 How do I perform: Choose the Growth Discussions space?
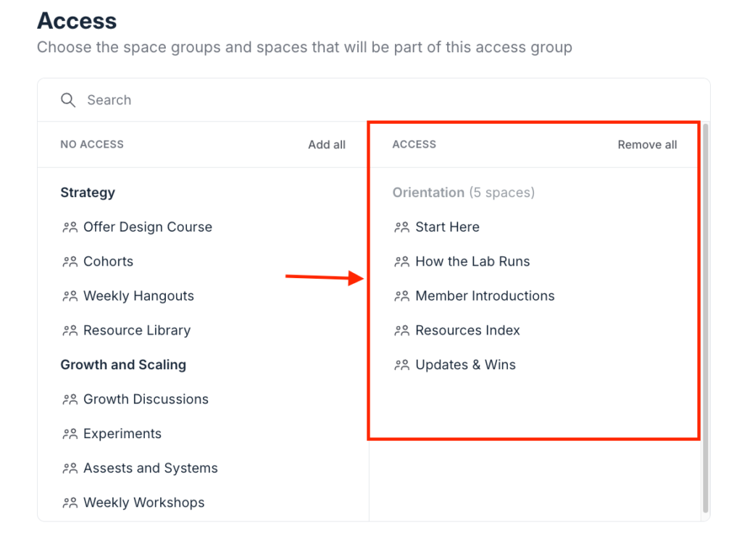coord(146,400)
